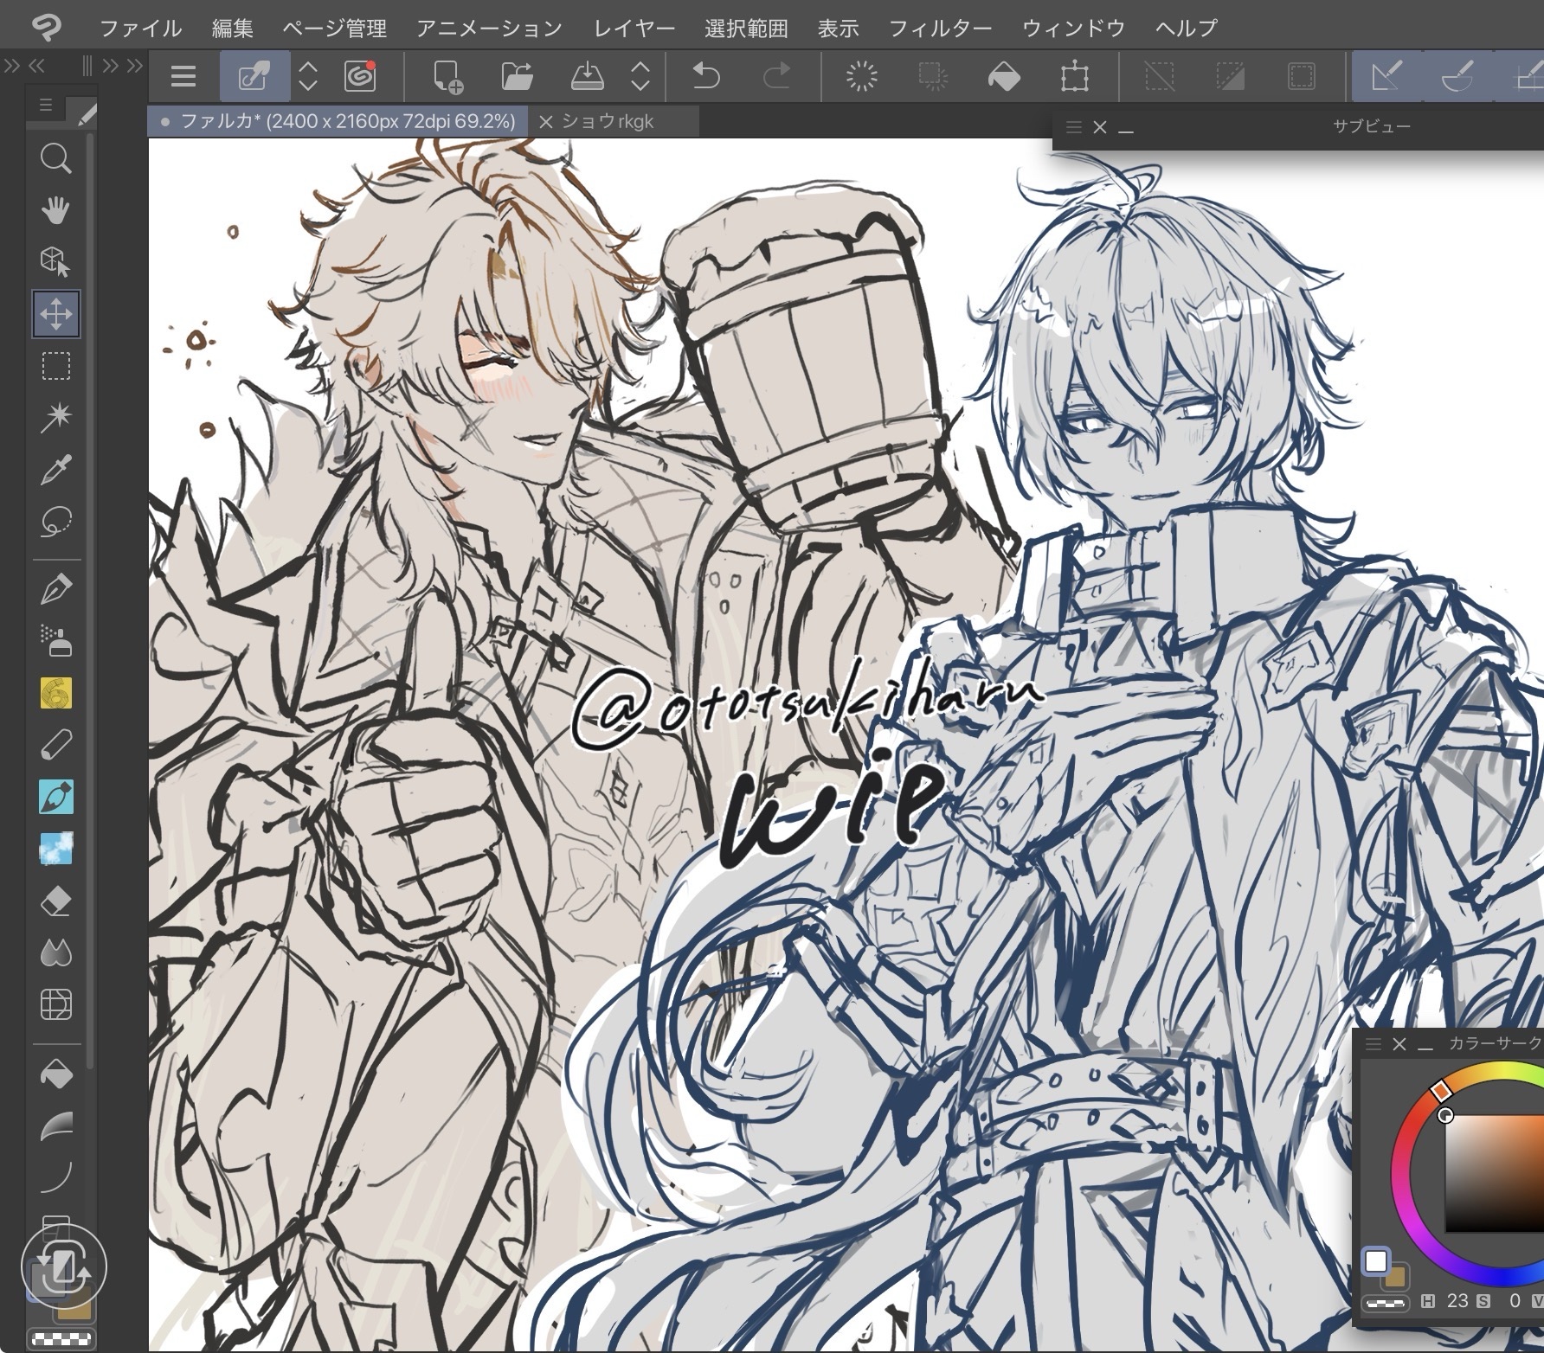The image size is (1544, 1353).
Task: Select the white main color swatch
Action: (x=1376, y=1262)
